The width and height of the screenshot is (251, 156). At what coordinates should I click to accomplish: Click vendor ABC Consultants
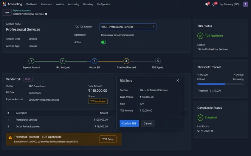(37, 86)
